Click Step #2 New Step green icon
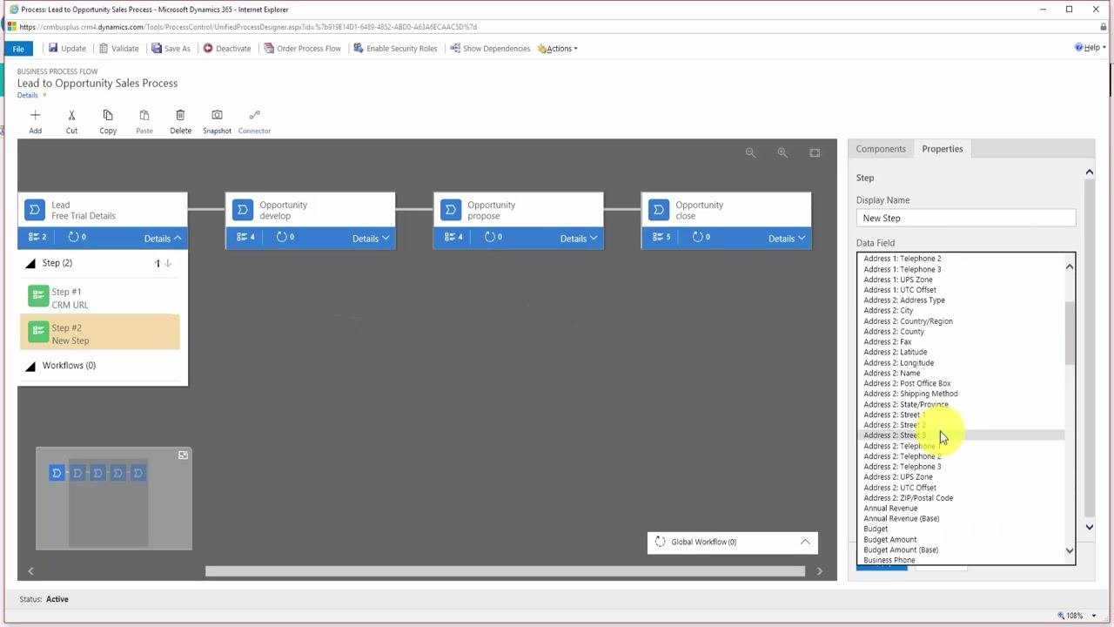The image size is (1114, 627). coord(37,332)
